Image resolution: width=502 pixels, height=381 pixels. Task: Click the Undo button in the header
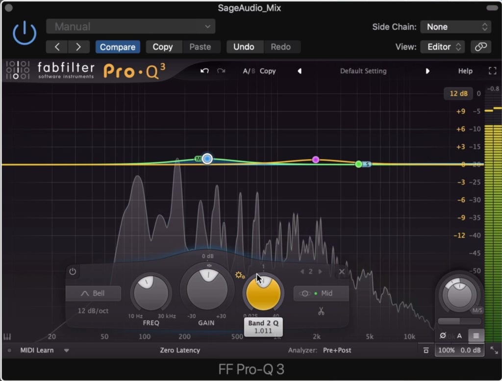244,47
